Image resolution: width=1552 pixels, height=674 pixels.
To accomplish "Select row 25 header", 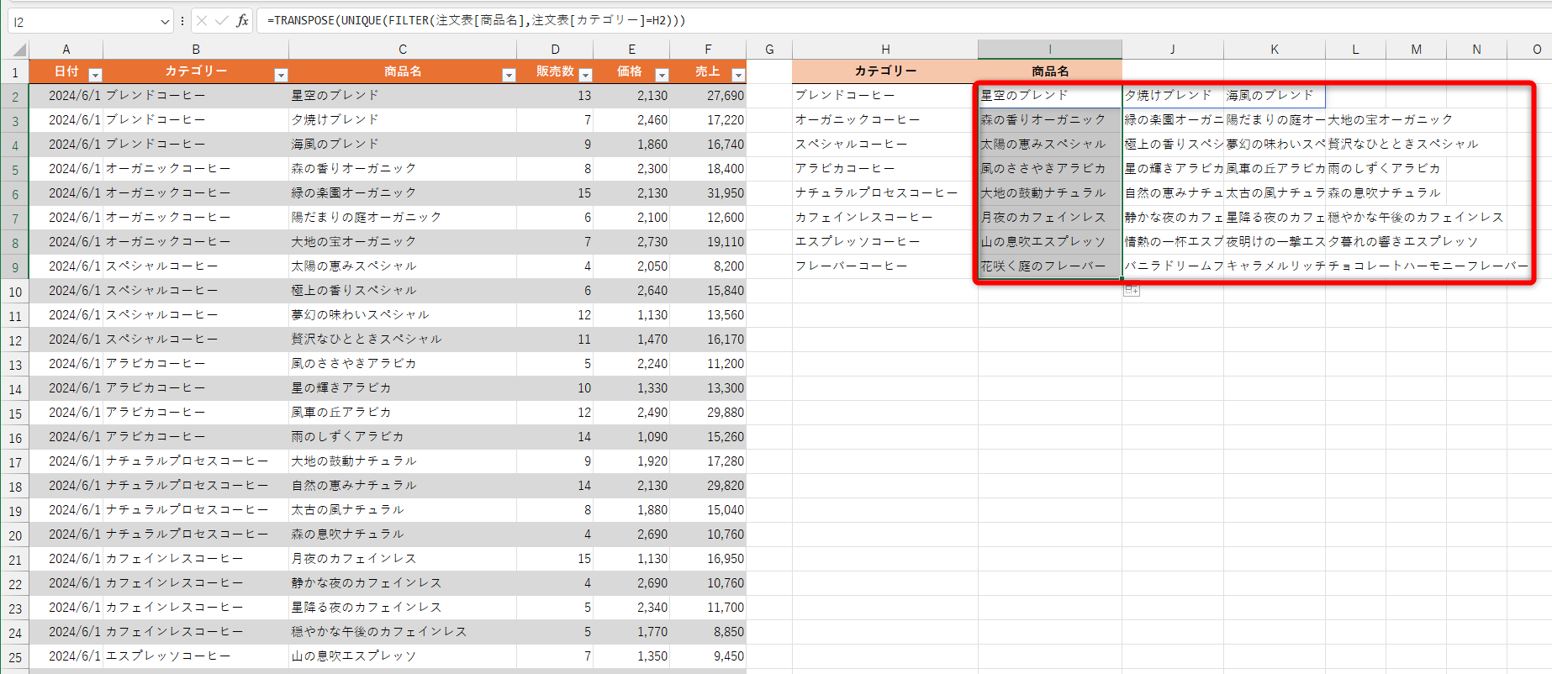I will (x=14, y=657).
